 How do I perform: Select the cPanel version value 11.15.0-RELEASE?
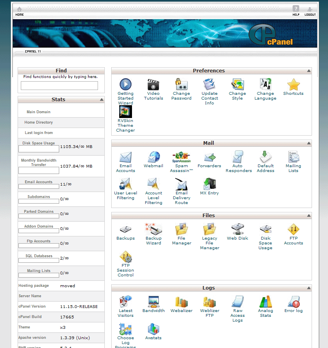tap(79, 306)
